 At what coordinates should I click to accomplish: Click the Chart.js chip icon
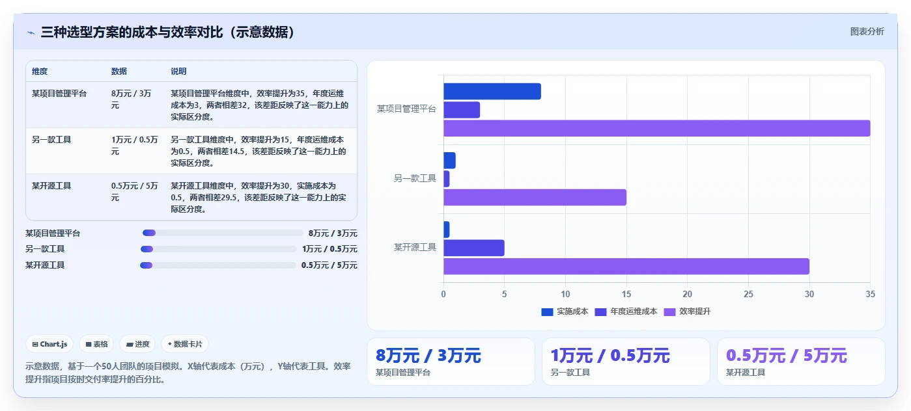tap(35, 344)
